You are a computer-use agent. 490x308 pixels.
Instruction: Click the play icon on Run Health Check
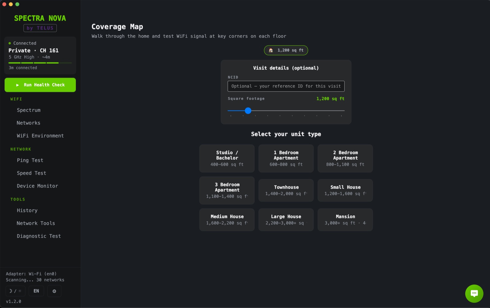17,85
